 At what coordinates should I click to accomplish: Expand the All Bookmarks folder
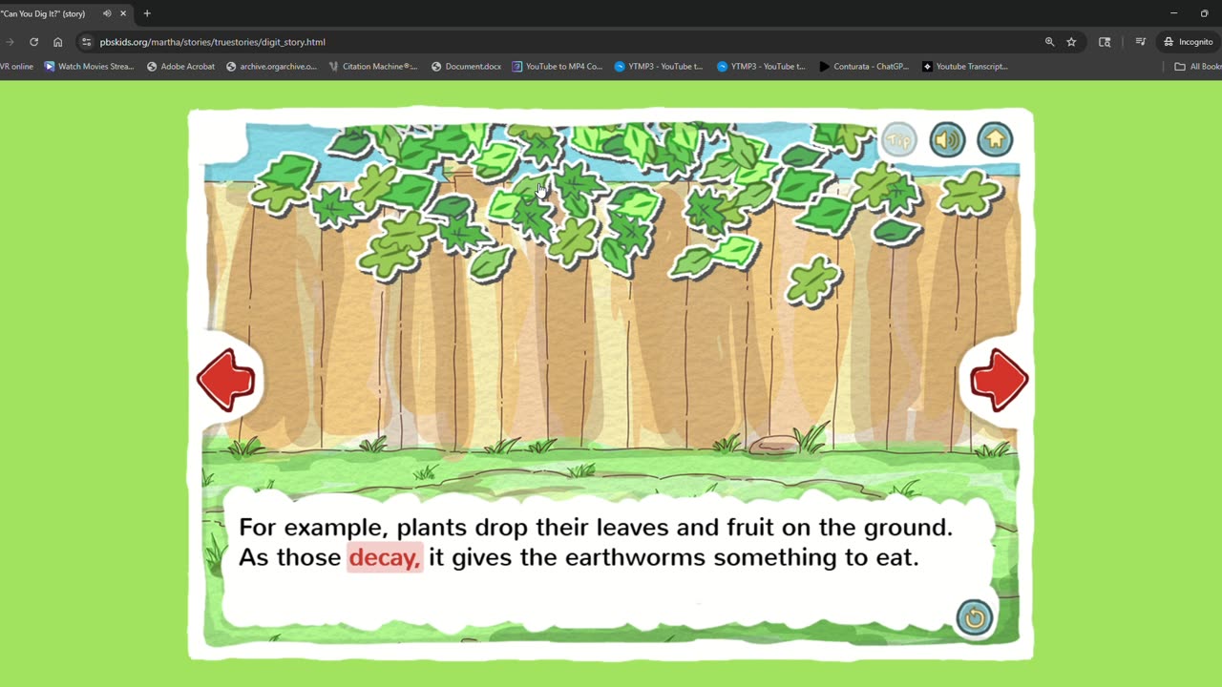tap(1198, 67)
